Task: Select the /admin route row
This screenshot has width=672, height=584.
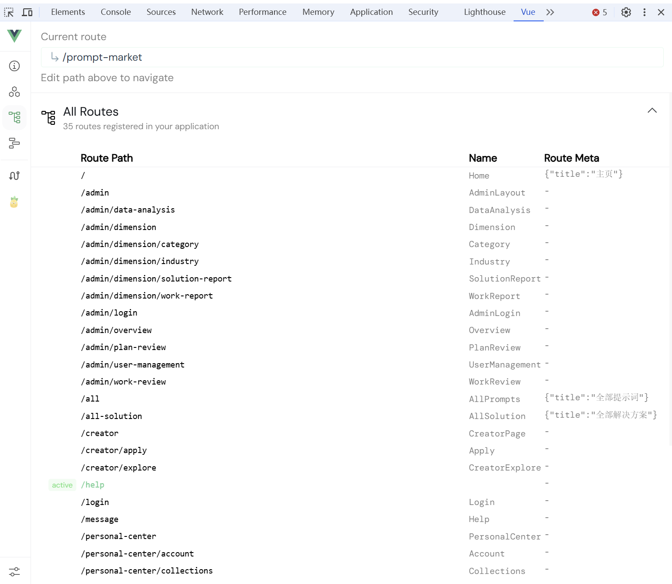Action: tap(95, 193)
